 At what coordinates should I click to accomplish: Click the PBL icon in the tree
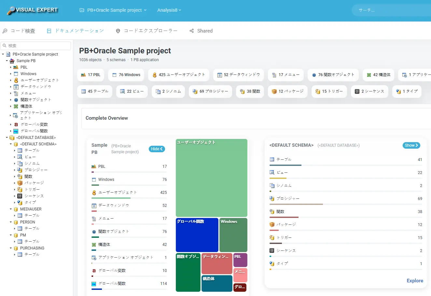coord(16,67)
